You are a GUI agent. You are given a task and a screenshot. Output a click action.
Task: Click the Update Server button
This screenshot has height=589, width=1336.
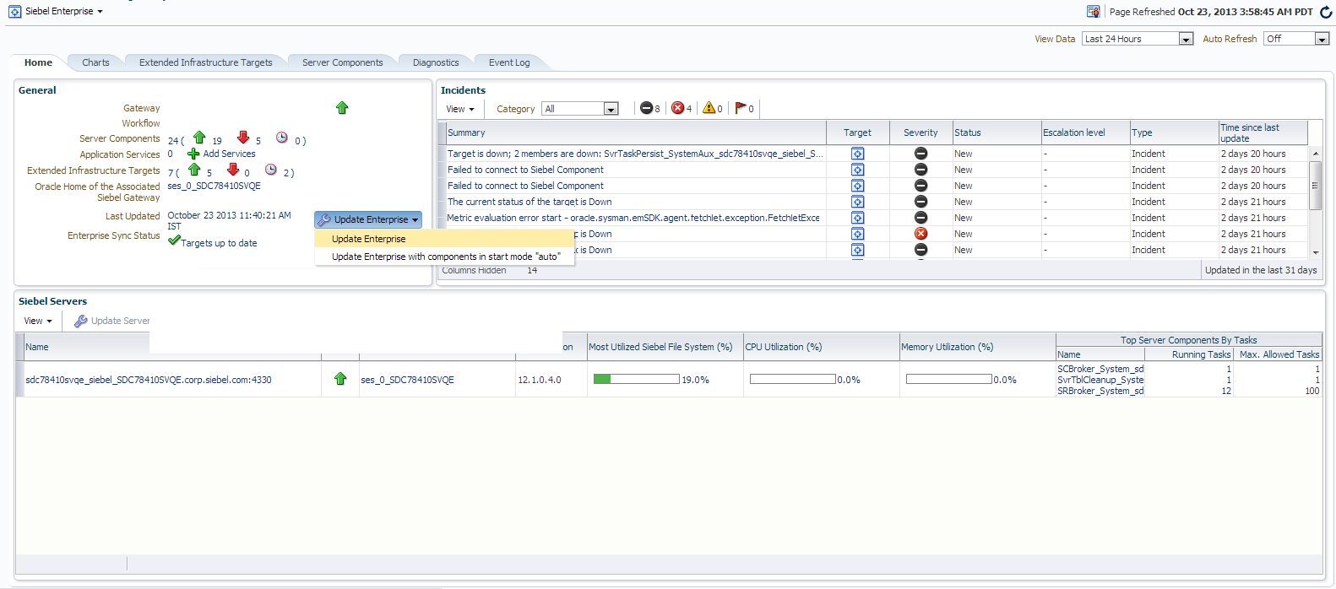[x=112, y=321]
